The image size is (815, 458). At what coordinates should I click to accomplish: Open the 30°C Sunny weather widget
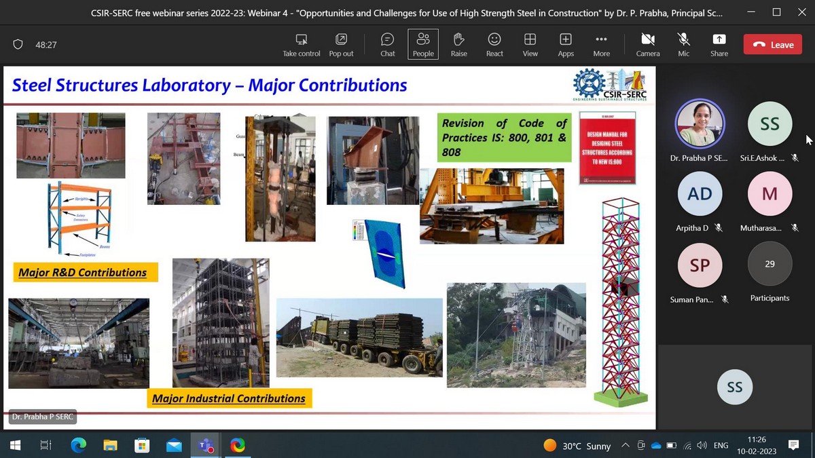click(577, 446)
